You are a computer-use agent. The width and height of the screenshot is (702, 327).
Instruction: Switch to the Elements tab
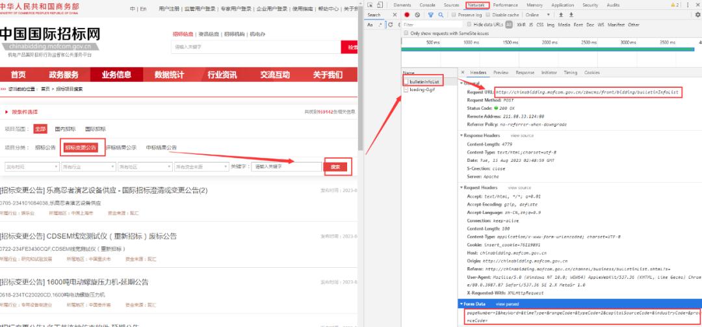pyautogui.click(x=402, y=5)
